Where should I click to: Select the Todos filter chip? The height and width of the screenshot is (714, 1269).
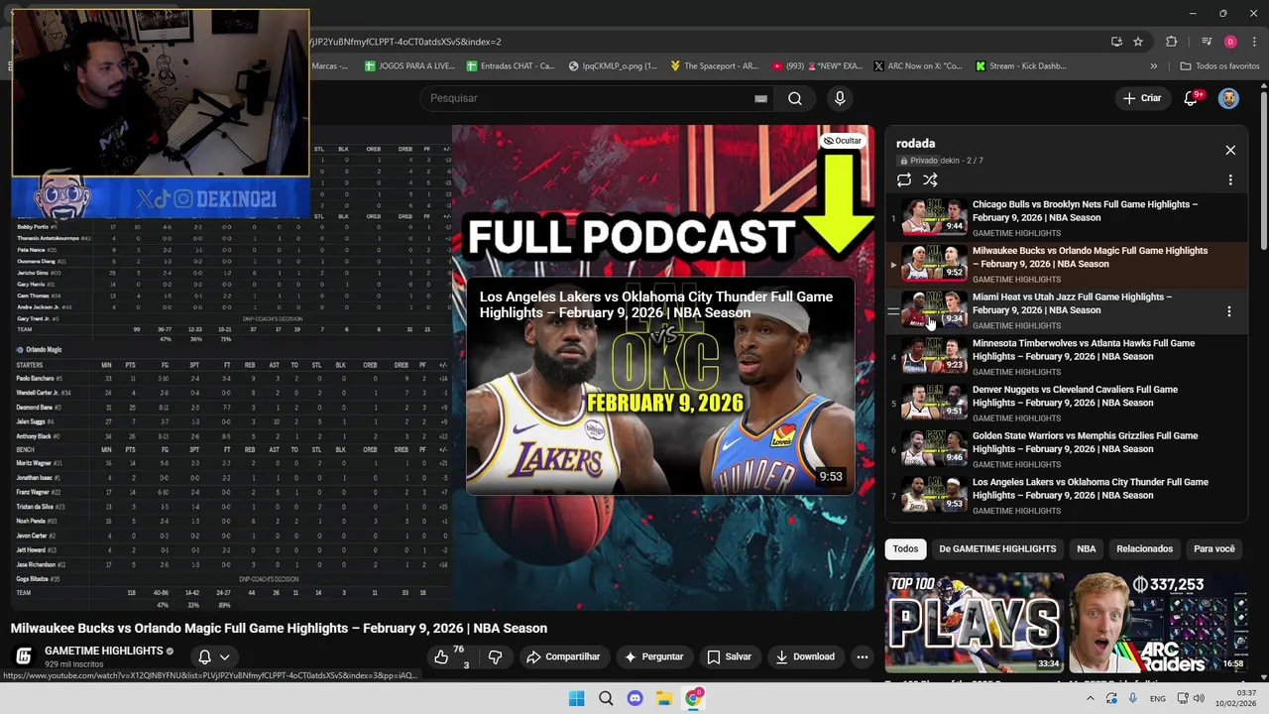point(905,548)
